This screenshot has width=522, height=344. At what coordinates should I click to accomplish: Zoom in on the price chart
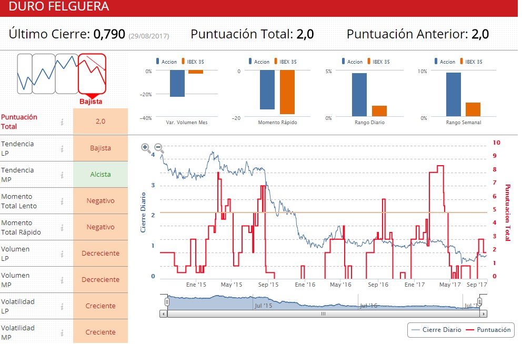145,148
